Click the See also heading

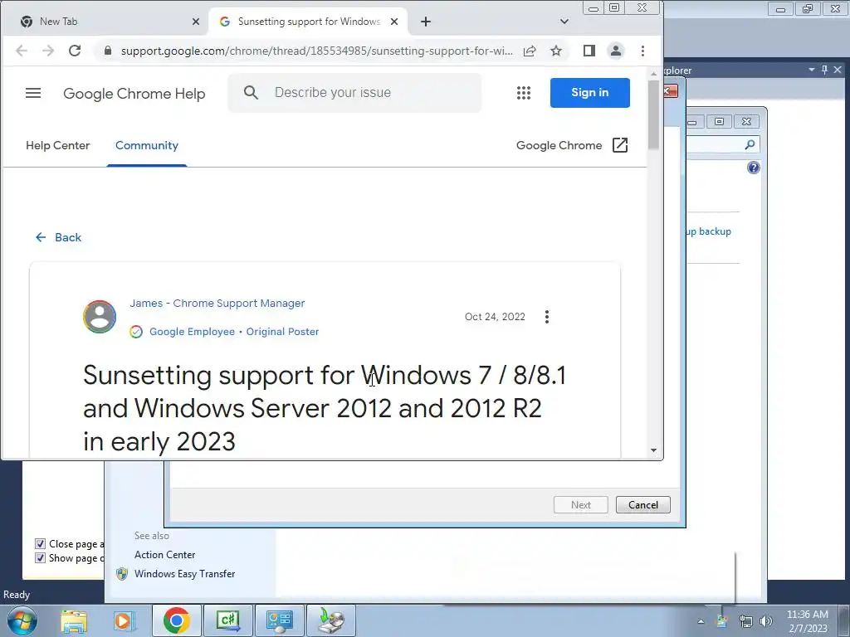[x=152, y=536]
